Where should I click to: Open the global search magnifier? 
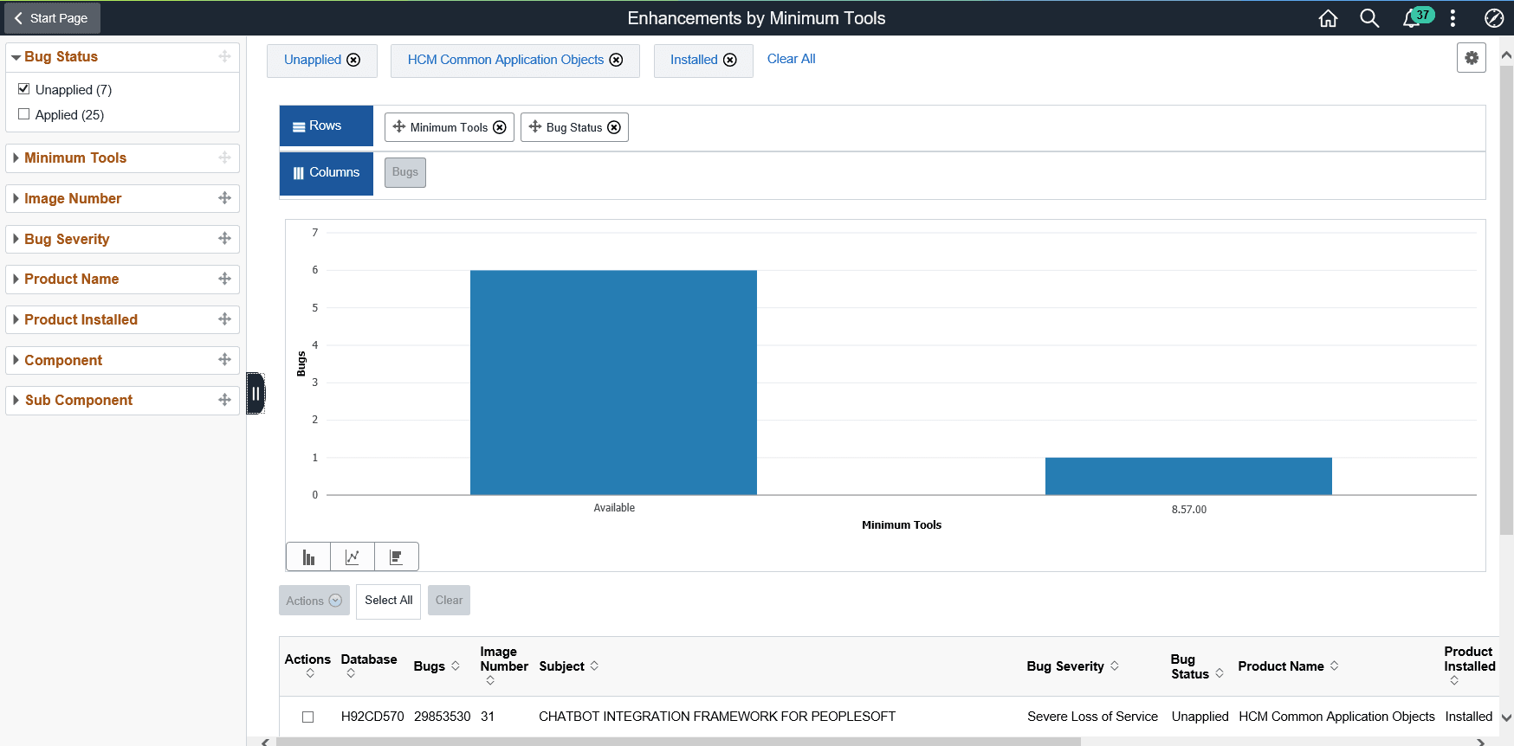(x=1369, y=18)
